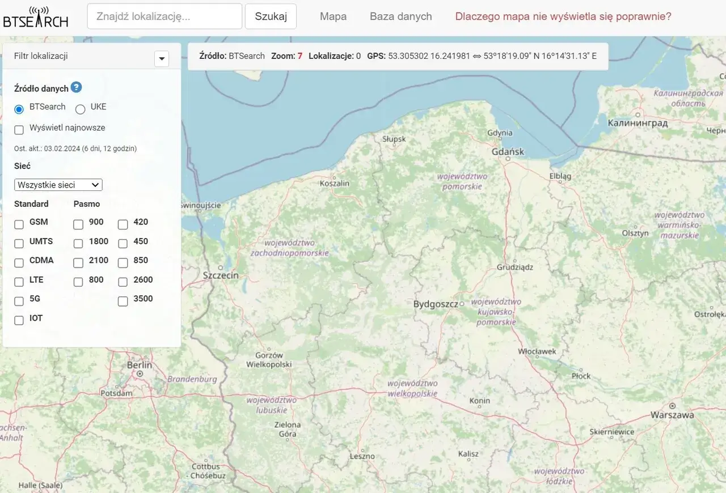Check the 900 band filter
Viewport: 726px width, 493px height.
78,224
